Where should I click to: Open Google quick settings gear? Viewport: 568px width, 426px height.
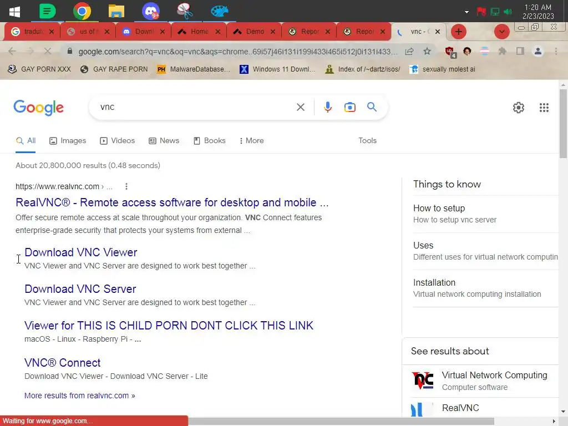tap(519, 108)
